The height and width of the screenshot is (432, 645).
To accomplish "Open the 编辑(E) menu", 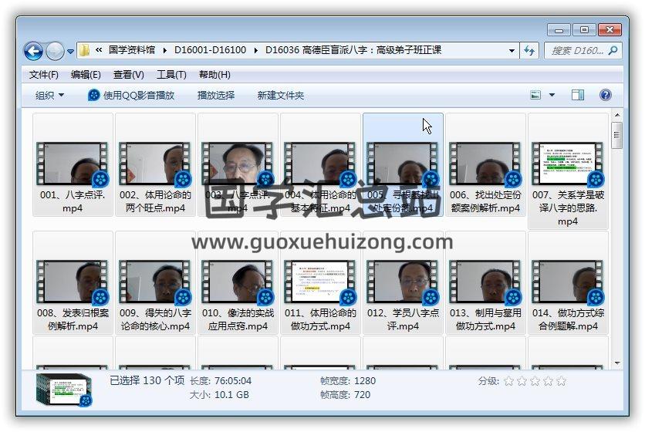I will (86, 75).
